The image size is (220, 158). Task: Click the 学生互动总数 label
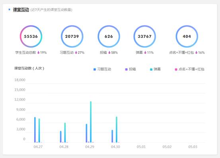pos(25,52)
